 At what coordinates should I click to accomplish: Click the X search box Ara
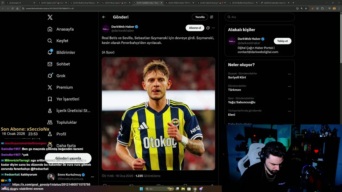pyautogui.click(x=260, y=17)
